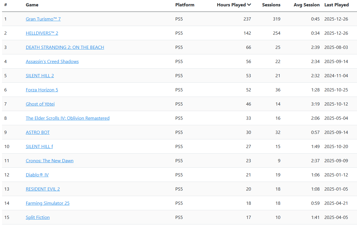
Task: Open the Cronos: The New Dawn link
Action: (50, 161)
